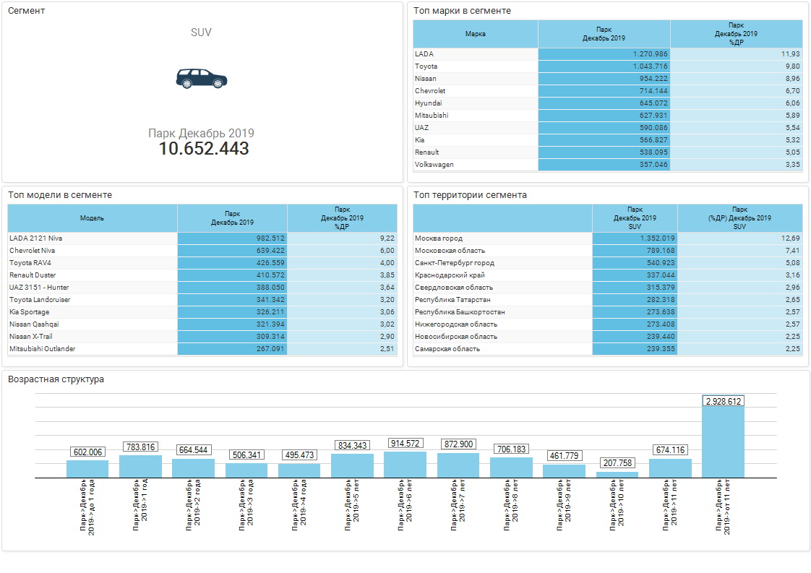Click the SUV car icon
This screenshot has height=573, width=811.
[201, 79]
